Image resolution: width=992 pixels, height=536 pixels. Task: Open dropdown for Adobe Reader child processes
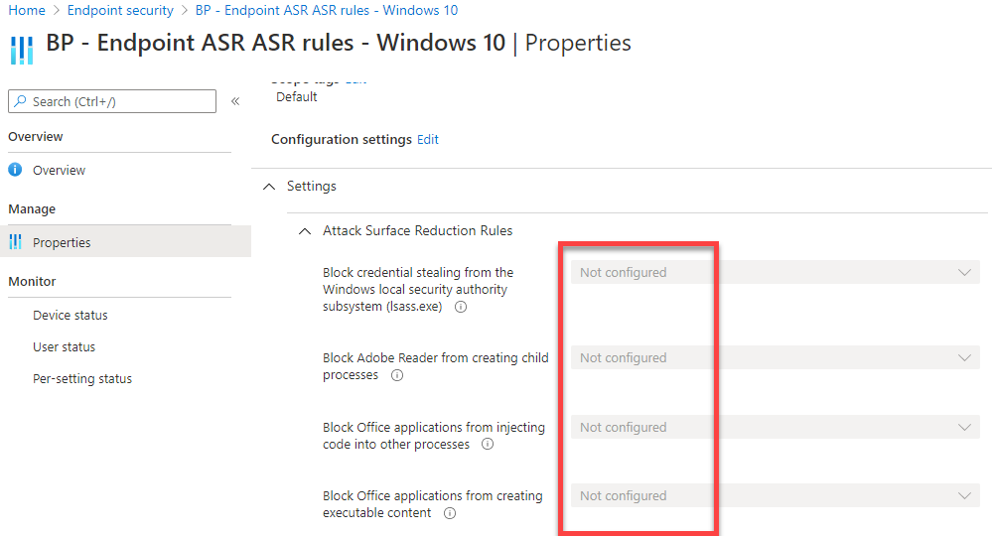775,357
